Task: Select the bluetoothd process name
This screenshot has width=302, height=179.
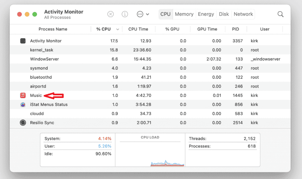Action: 41,77
